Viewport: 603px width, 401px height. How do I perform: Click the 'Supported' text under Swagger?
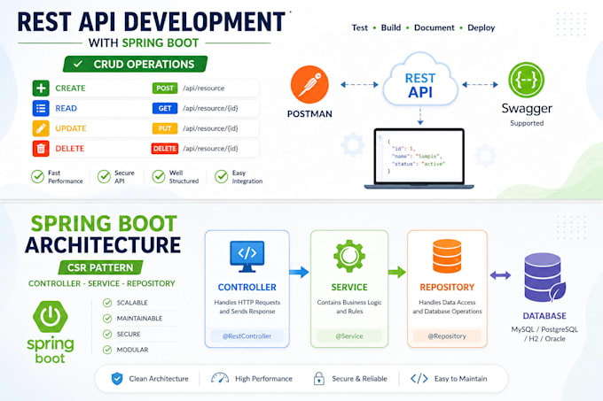point(527,123)
